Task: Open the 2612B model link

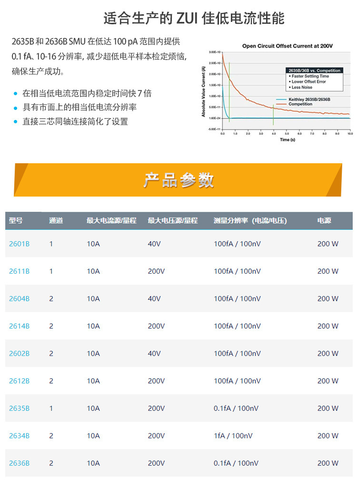Action: pos(19,381)
